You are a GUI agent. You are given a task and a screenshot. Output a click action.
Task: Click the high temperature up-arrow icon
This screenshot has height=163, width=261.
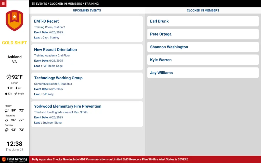pyautogui.click(x=8, y=88)
